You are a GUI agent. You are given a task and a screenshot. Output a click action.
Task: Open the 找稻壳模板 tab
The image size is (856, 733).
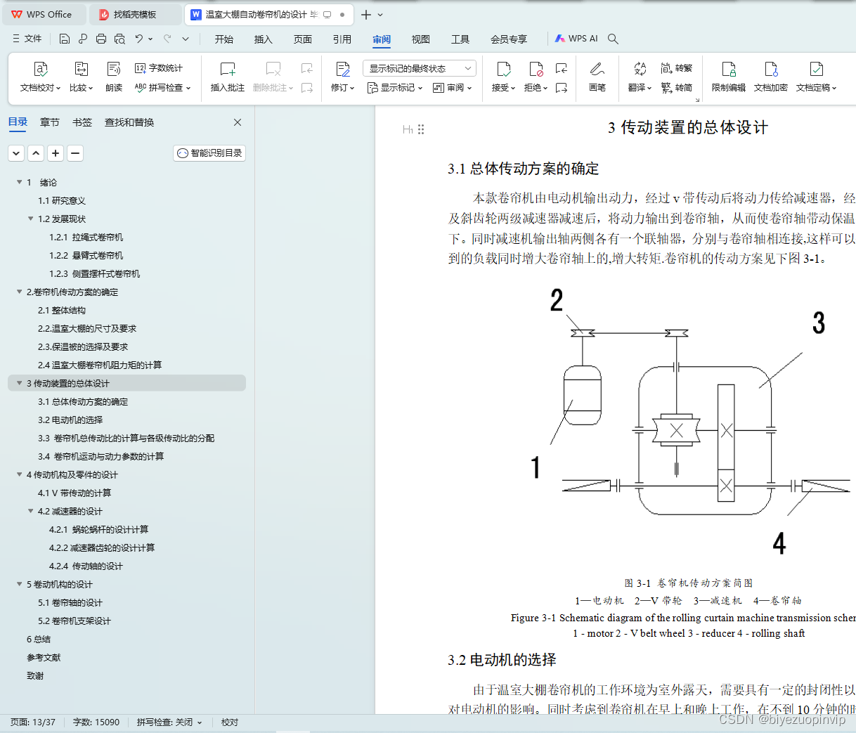click(134, 14)
